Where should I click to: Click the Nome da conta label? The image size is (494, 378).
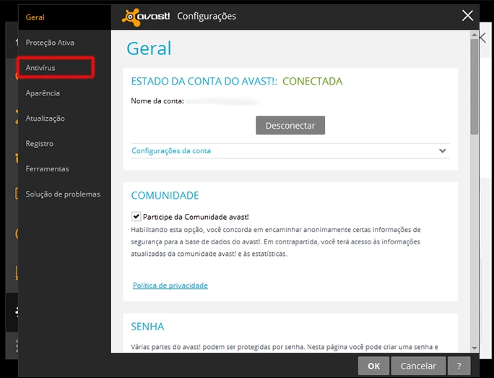point(157,101)
